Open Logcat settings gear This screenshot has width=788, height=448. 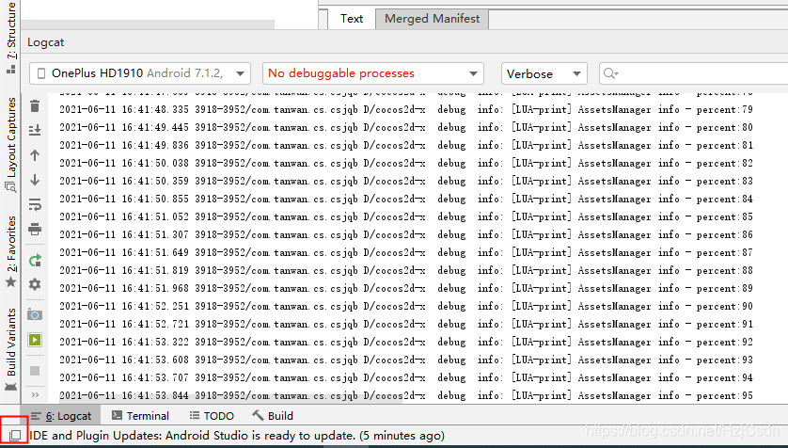pos(35,284)
